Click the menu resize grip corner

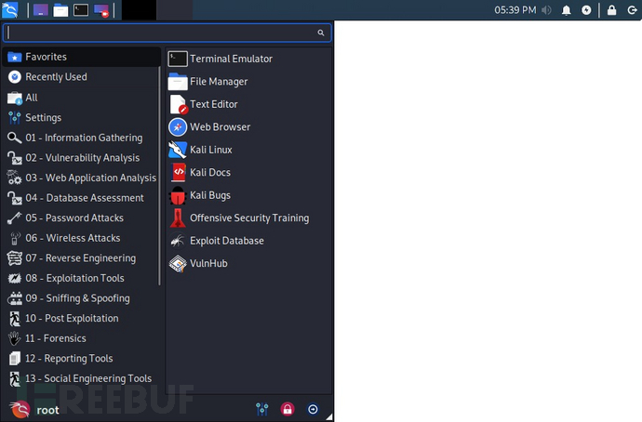(329, 416)
